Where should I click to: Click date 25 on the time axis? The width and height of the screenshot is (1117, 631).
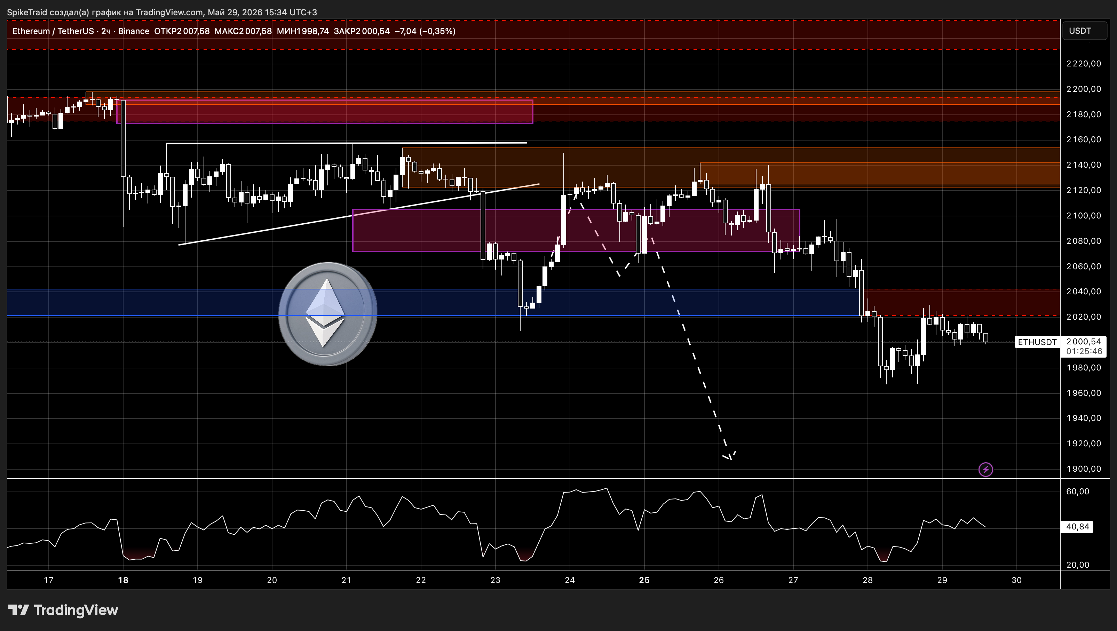click(644, 580)
